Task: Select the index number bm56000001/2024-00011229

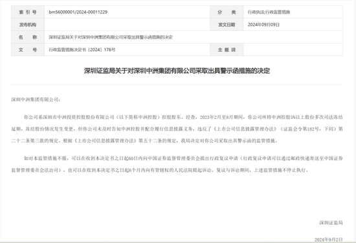Action: click(78, 12)
